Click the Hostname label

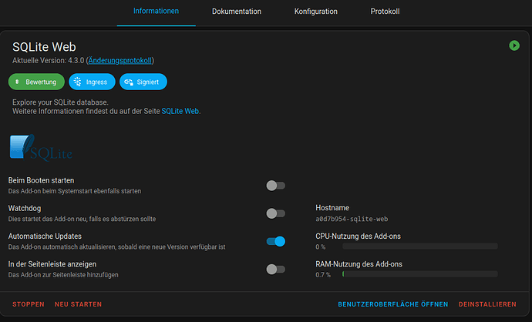click(332, 208)
